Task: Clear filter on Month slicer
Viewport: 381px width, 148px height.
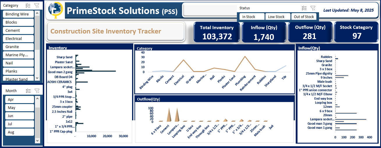Action: coord(37,91)
